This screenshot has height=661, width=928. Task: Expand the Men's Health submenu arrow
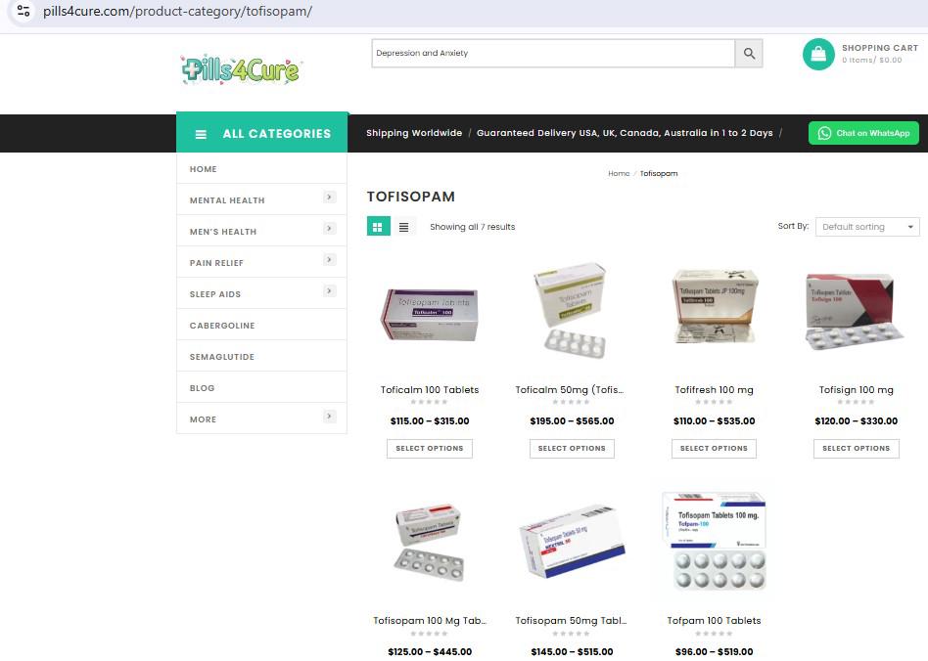click(x=330, y=228)
